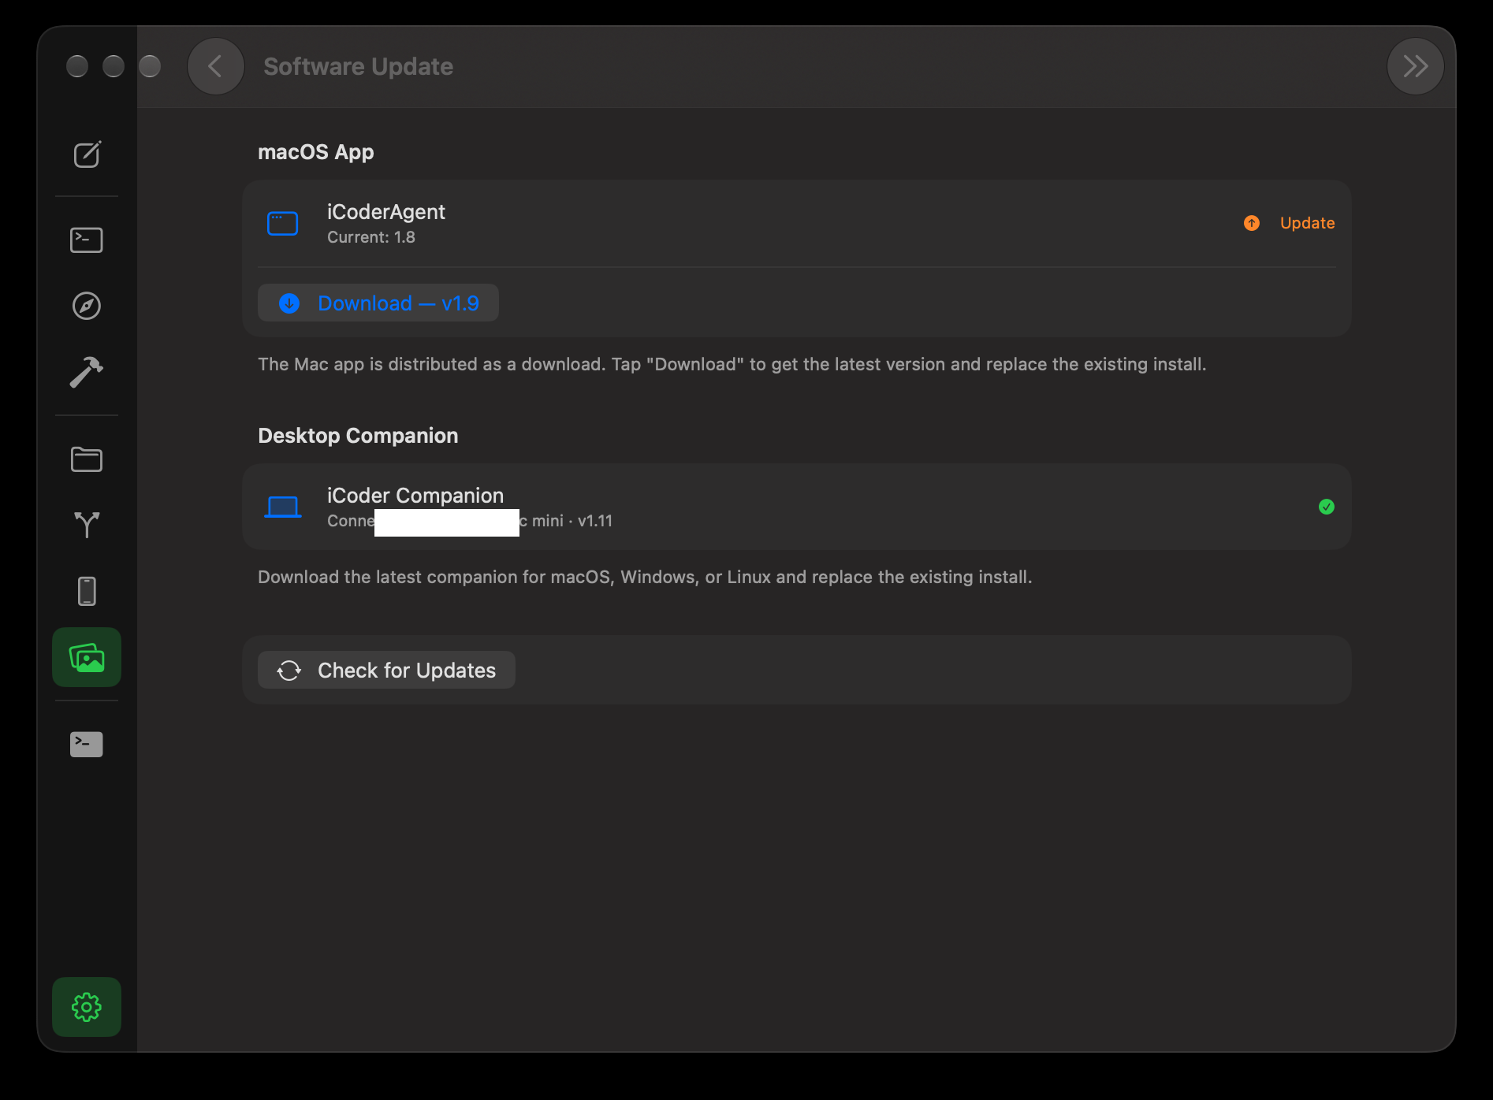
Task: Open the git branch icon in sidebar
Action: [87, 525]
